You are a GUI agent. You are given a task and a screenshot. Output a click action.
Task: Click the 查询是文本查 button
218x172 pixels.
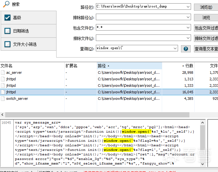[x=206, y=49]
